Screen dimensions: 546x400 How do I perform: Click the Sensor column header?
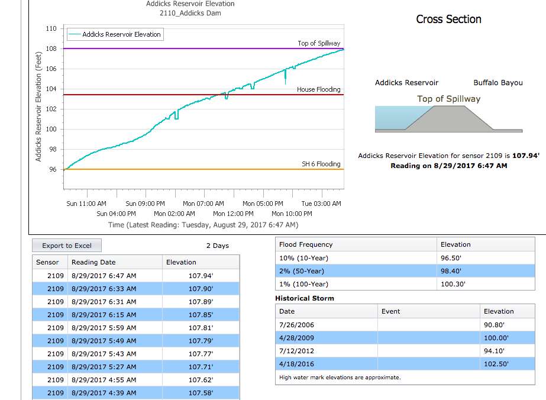click(x=47, y=262)
